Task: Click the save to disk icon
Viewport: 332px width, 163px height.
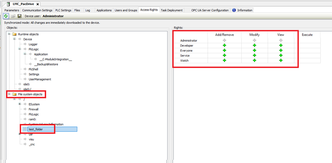Action: 19,16
